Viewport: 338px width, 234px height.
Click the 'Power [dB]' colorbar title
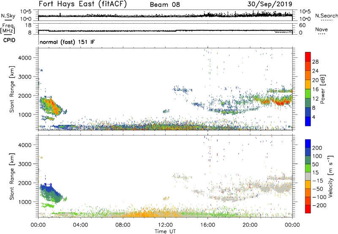(x=322, y=89)
